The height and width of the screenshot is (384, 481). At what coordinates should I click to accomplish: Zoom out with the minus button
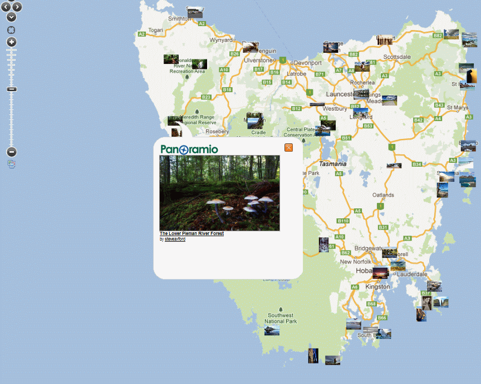[11, 152]
